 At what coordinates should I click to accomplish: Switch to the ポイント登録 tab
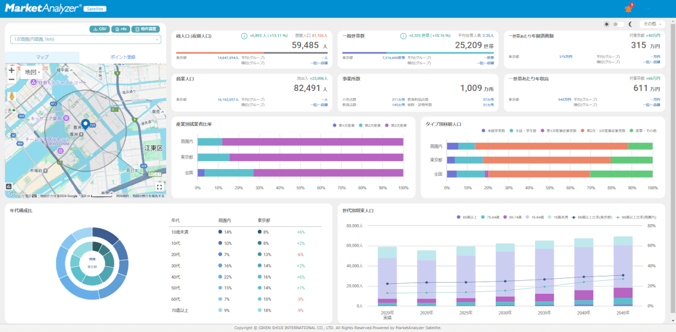click(122, 57)
